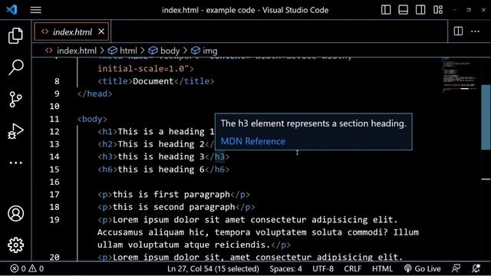Click 'Document' in the title tag
The height and width of the screenshot is (276, 491).
point(153,81)
